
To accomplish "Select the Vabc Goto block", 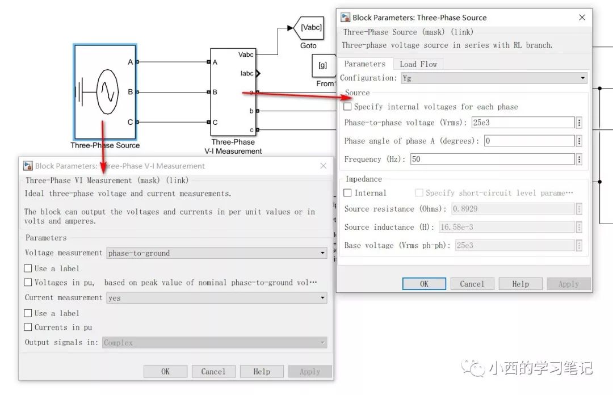I will pyautogui.click(x=309, y=28).
